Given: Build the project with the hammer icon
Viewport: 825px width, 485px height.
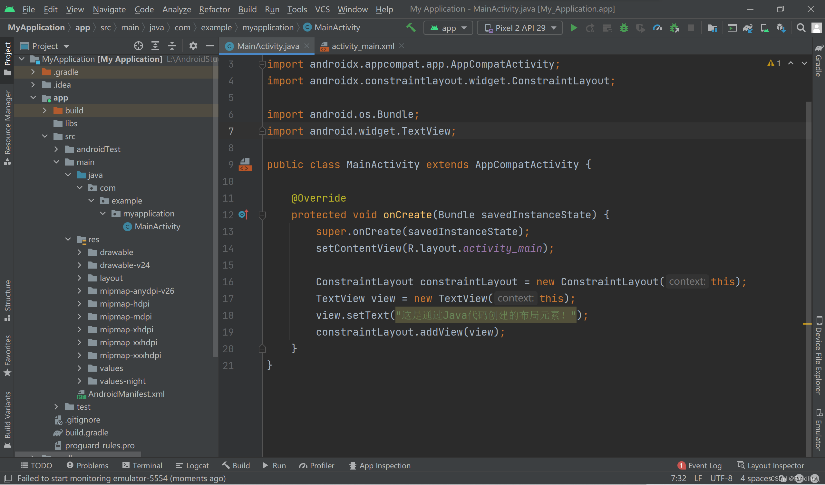Looking at the screenshot, I should (411, 27).
